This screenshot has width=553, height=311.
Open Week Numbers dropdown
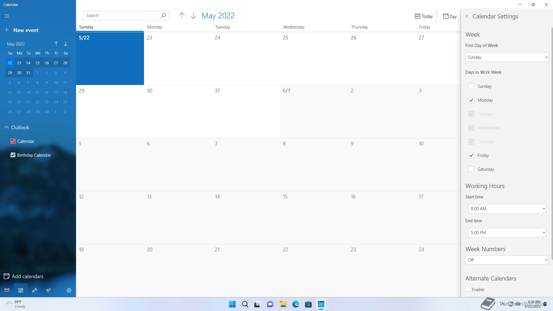[507, 260]
